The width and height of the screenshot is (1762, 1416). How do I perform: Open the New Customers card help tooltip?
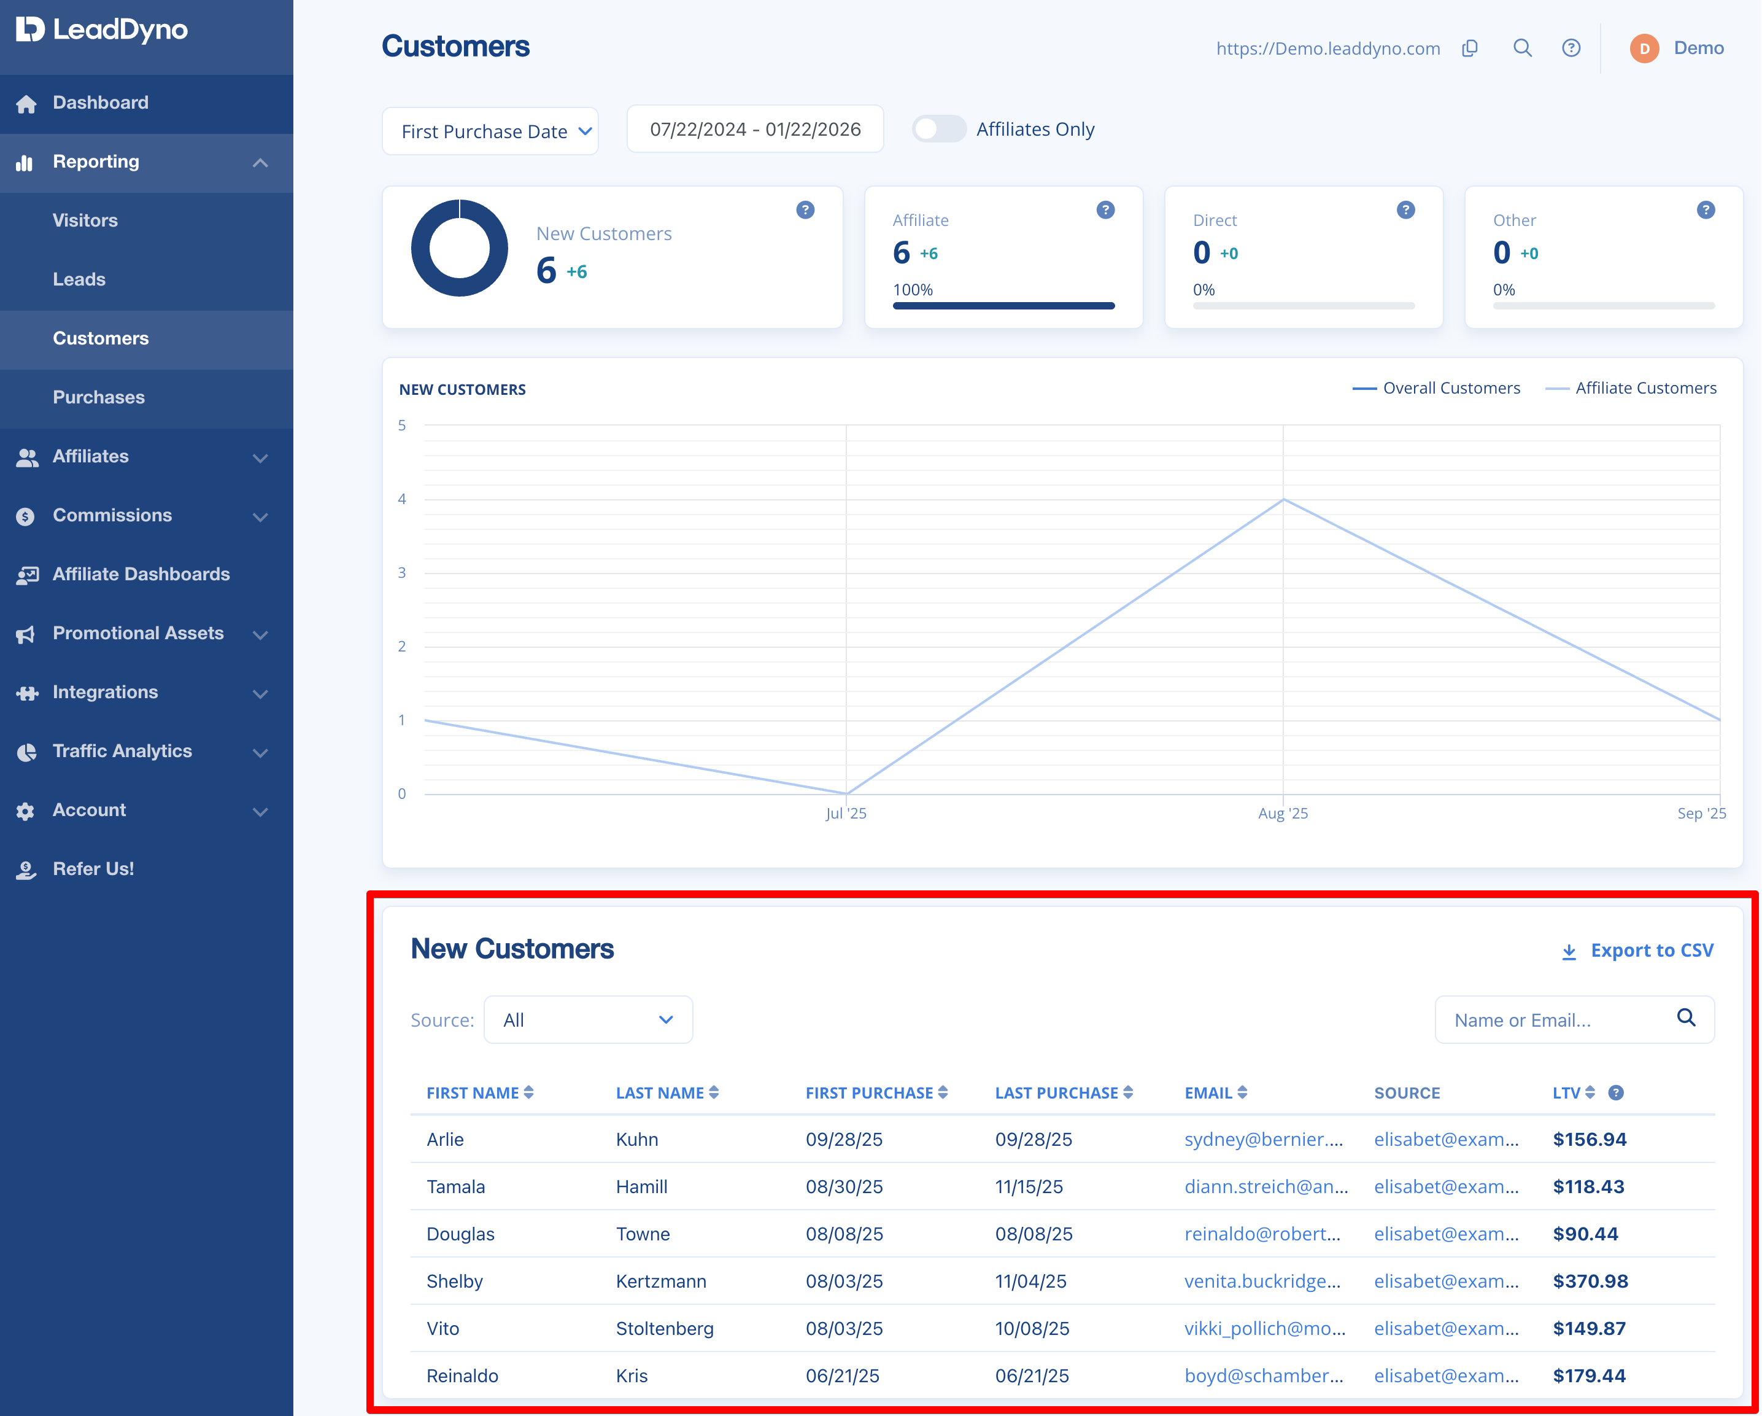coord(805,210)
